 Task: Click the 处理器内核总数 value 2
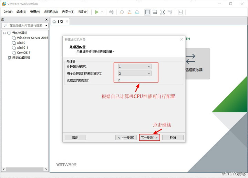(119, 80)
